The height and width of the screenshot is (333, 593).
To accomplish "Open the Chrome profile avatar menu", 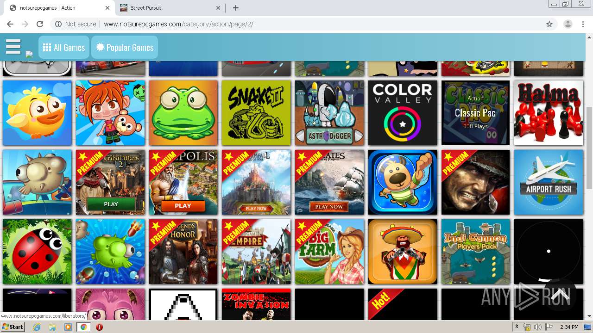I will (568, 24).
